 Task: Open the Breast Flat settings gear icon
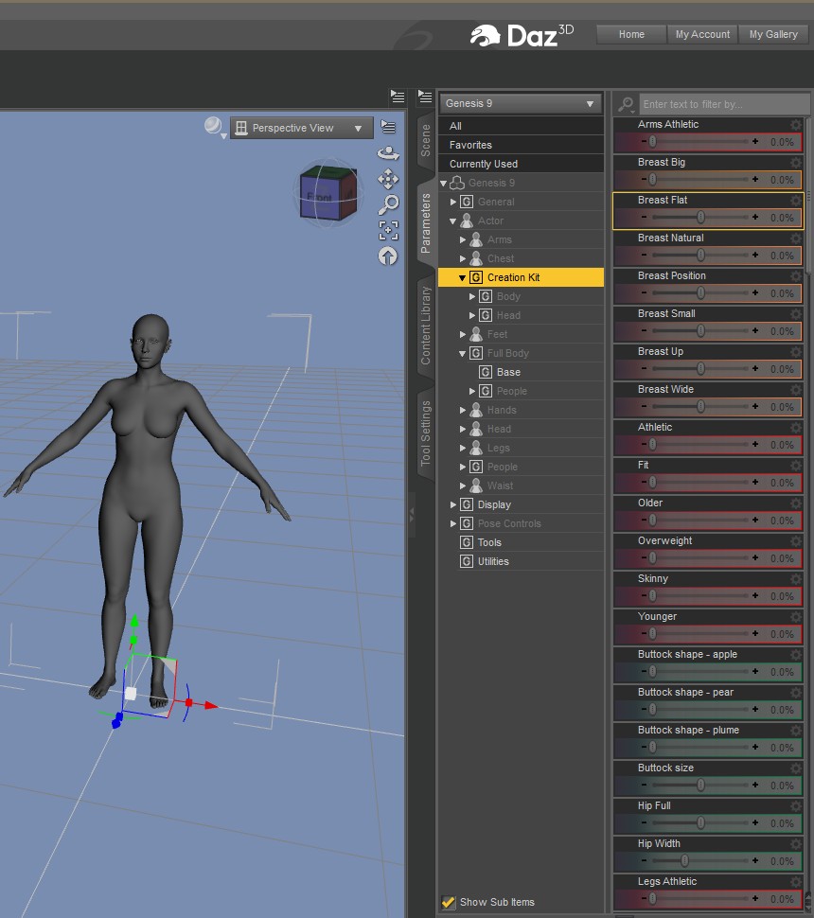795,201
